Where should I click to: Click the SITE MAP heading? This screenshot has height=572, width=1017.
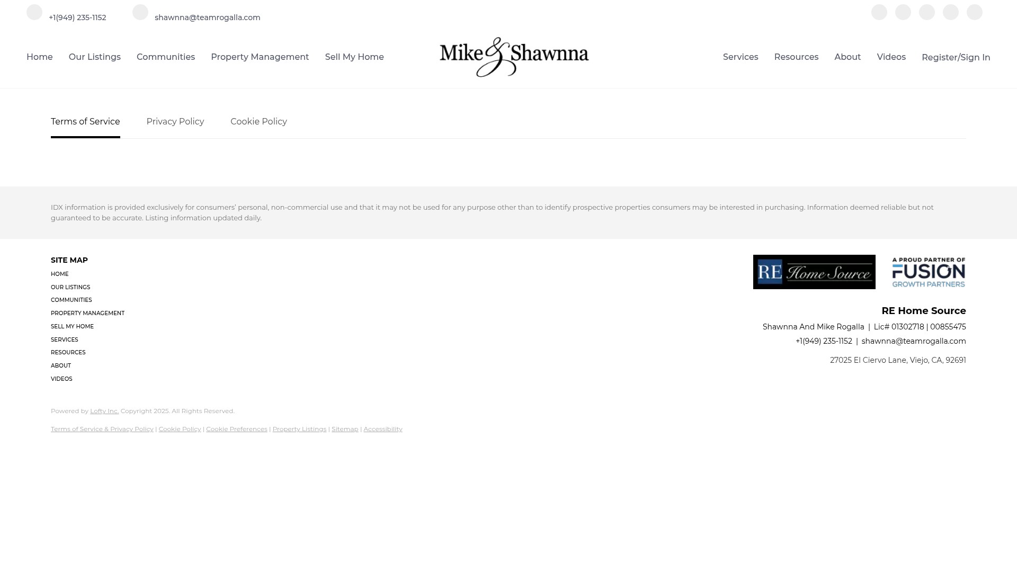69,260
